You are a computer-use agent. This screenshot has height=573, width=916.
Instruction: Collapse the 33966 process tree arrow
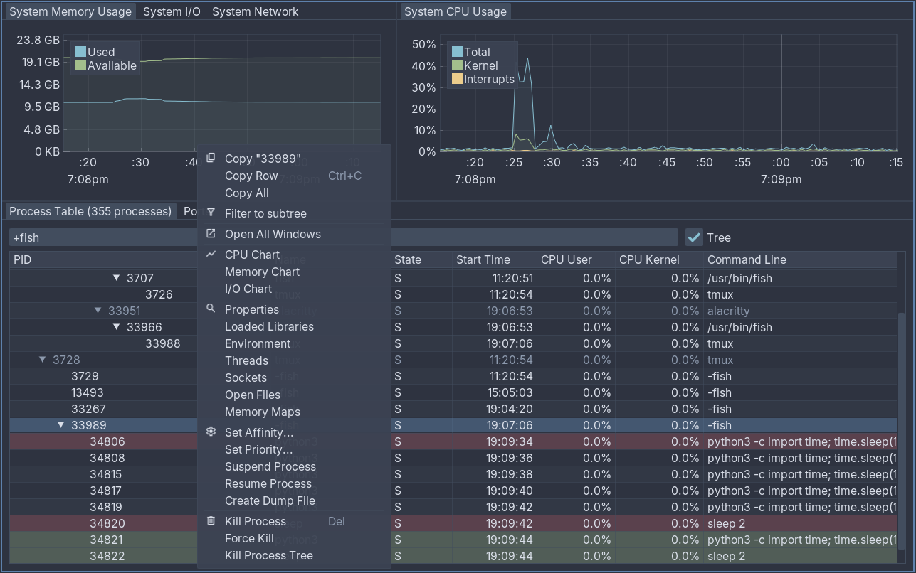(x=117, y=327)
